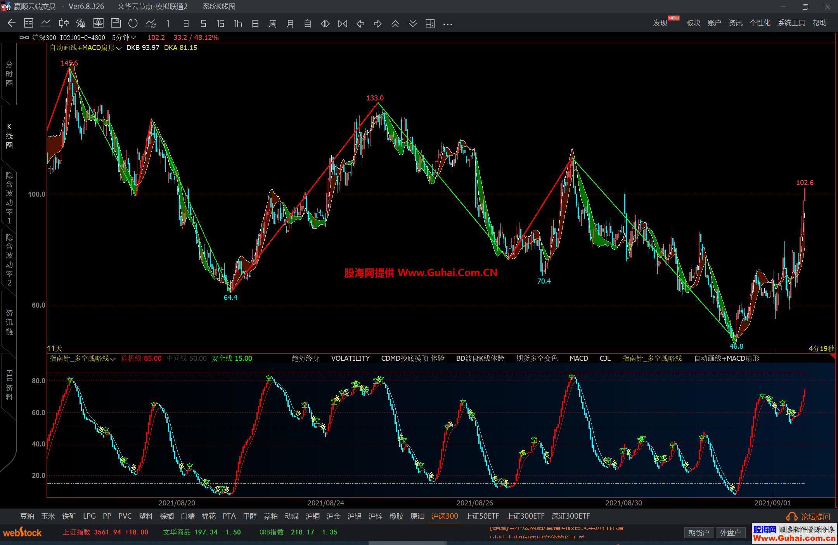Switch to 15-minute period
This screenshot has width=838, height=545.
[220, 24]
